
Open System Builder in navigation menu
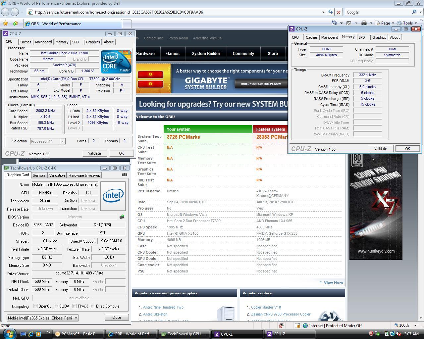tap(206, 53)
